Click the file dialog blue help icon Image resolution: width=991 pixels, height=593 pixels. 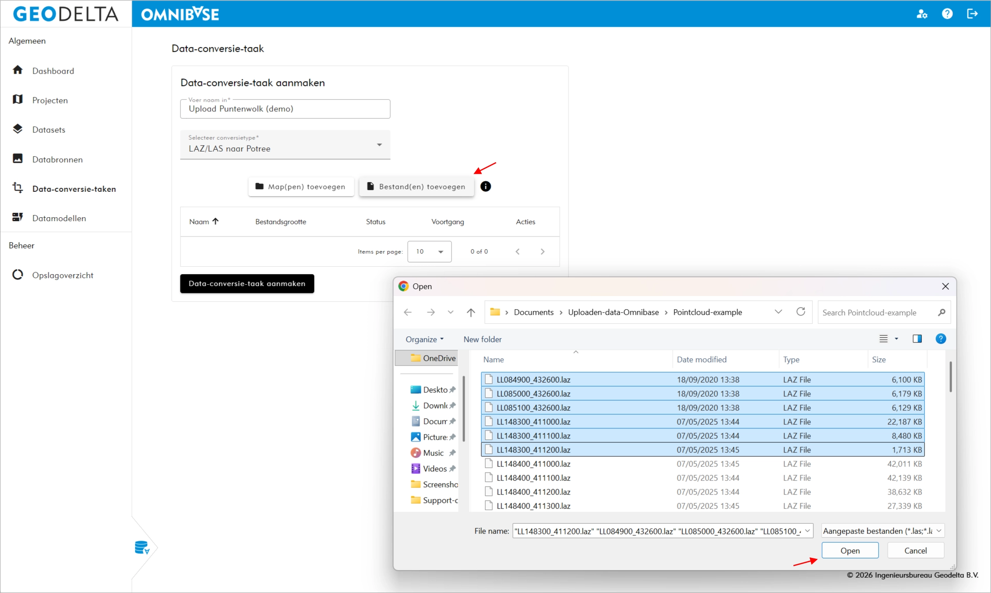(940, 339)
